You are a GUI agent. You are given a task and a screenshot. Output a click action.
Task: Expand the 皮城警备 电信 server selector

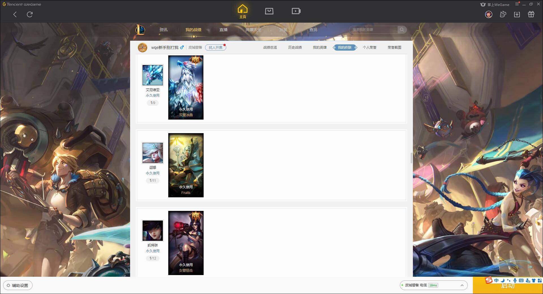click(434, 285)
